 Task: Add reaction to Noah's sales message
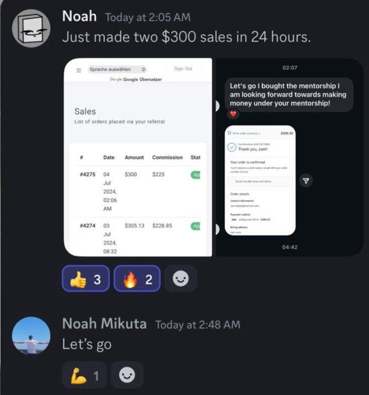(x=180, y=279)
